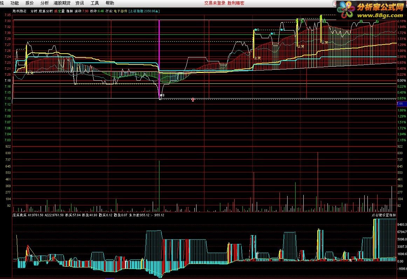Click the white star B buy marker

click(162, 95)
